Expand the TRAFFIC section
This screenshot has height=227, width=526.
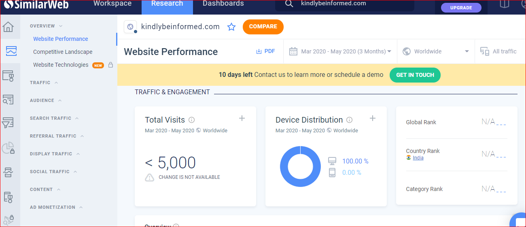[44, 83]
